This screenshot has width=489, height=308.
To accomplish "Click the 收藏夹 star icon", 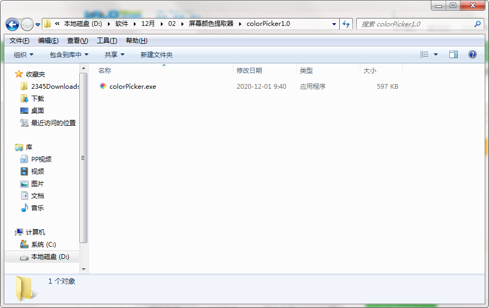I will 19,74.
